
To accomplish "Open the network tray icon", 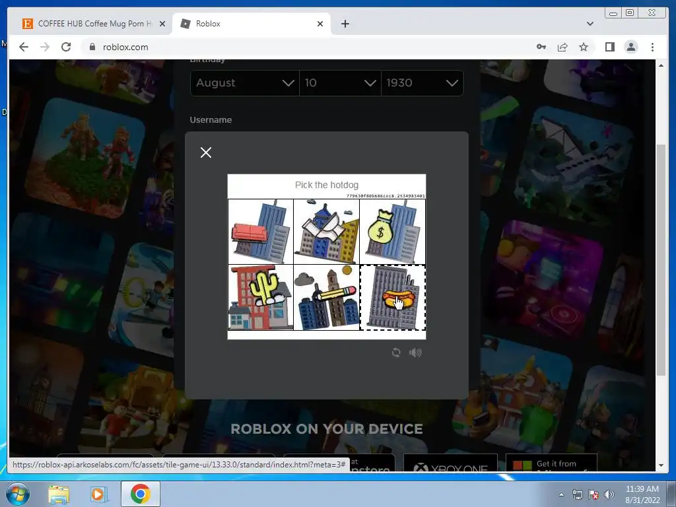I will (577, 495).
